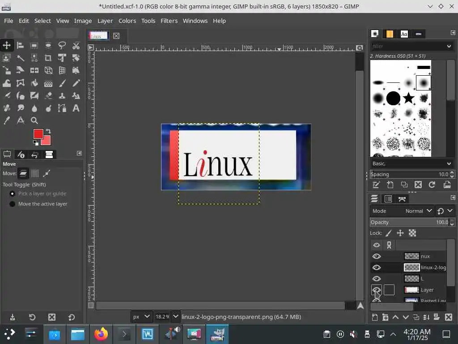Switch to the Channels tab
This screenshot has height=344, width=458.
(x=388, y=199)
